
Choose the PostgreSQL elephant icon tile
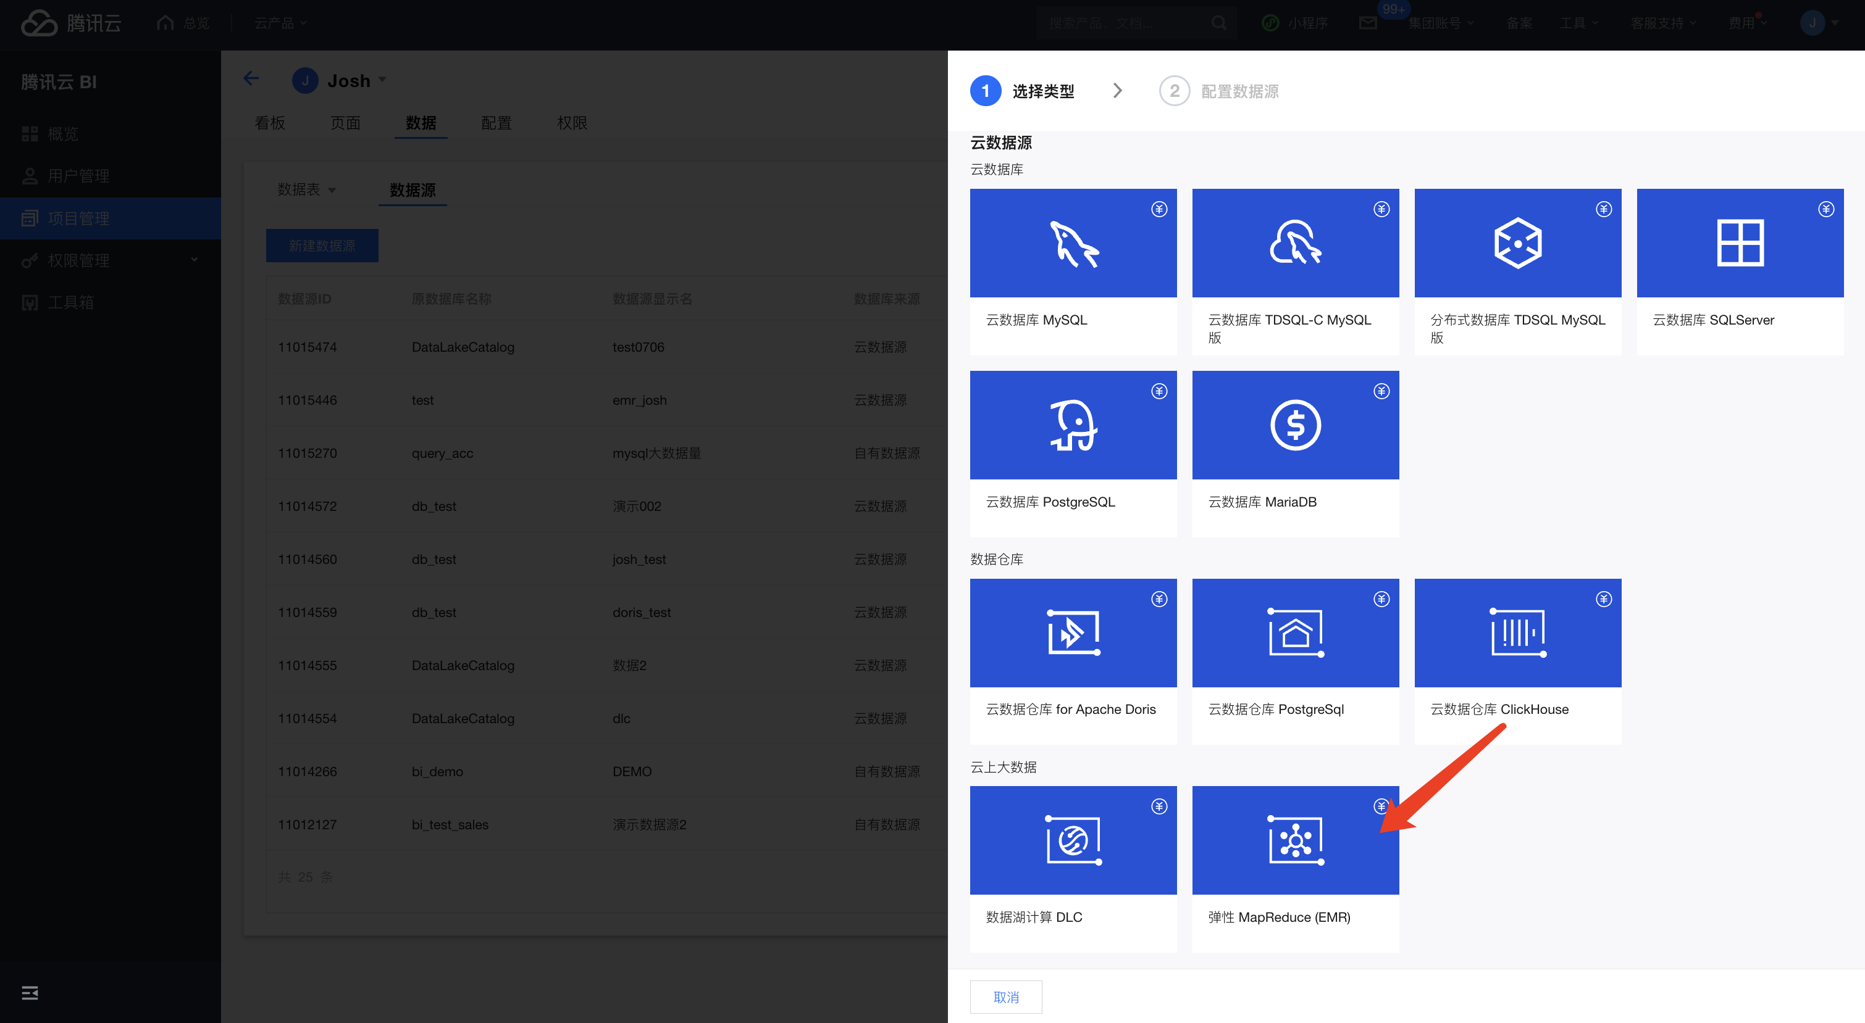(x=1073, y=425)
